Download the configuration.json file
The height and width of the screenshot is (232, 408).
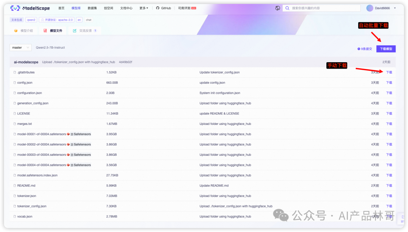click(389, 93)
